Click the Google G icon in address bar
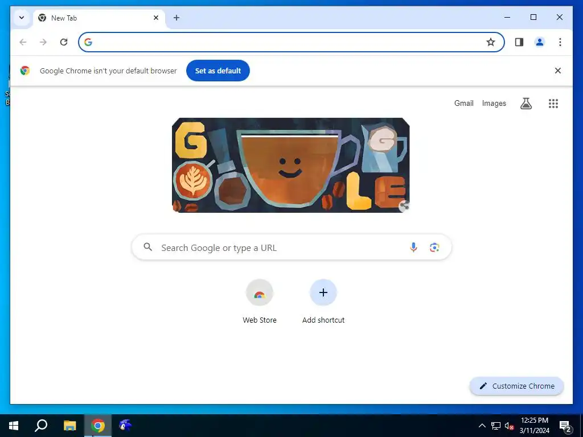 click(88, 42)
